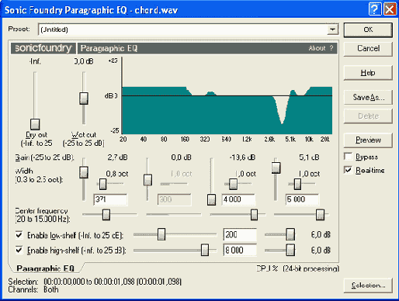Click the sonicfoundry logo
Viewport: 399px width, 301px height.
coord(43,48)
